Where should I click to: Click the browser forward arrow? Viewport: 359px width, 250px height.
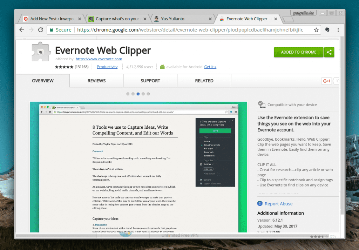pyautogui.click(x=31, y=30)
